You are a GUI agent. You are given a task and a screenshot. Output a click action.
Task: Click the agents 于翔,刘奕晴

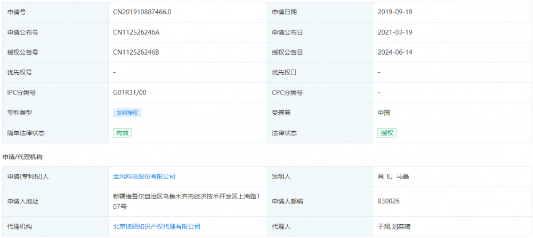pyautogui.click(x=394, y=226)
